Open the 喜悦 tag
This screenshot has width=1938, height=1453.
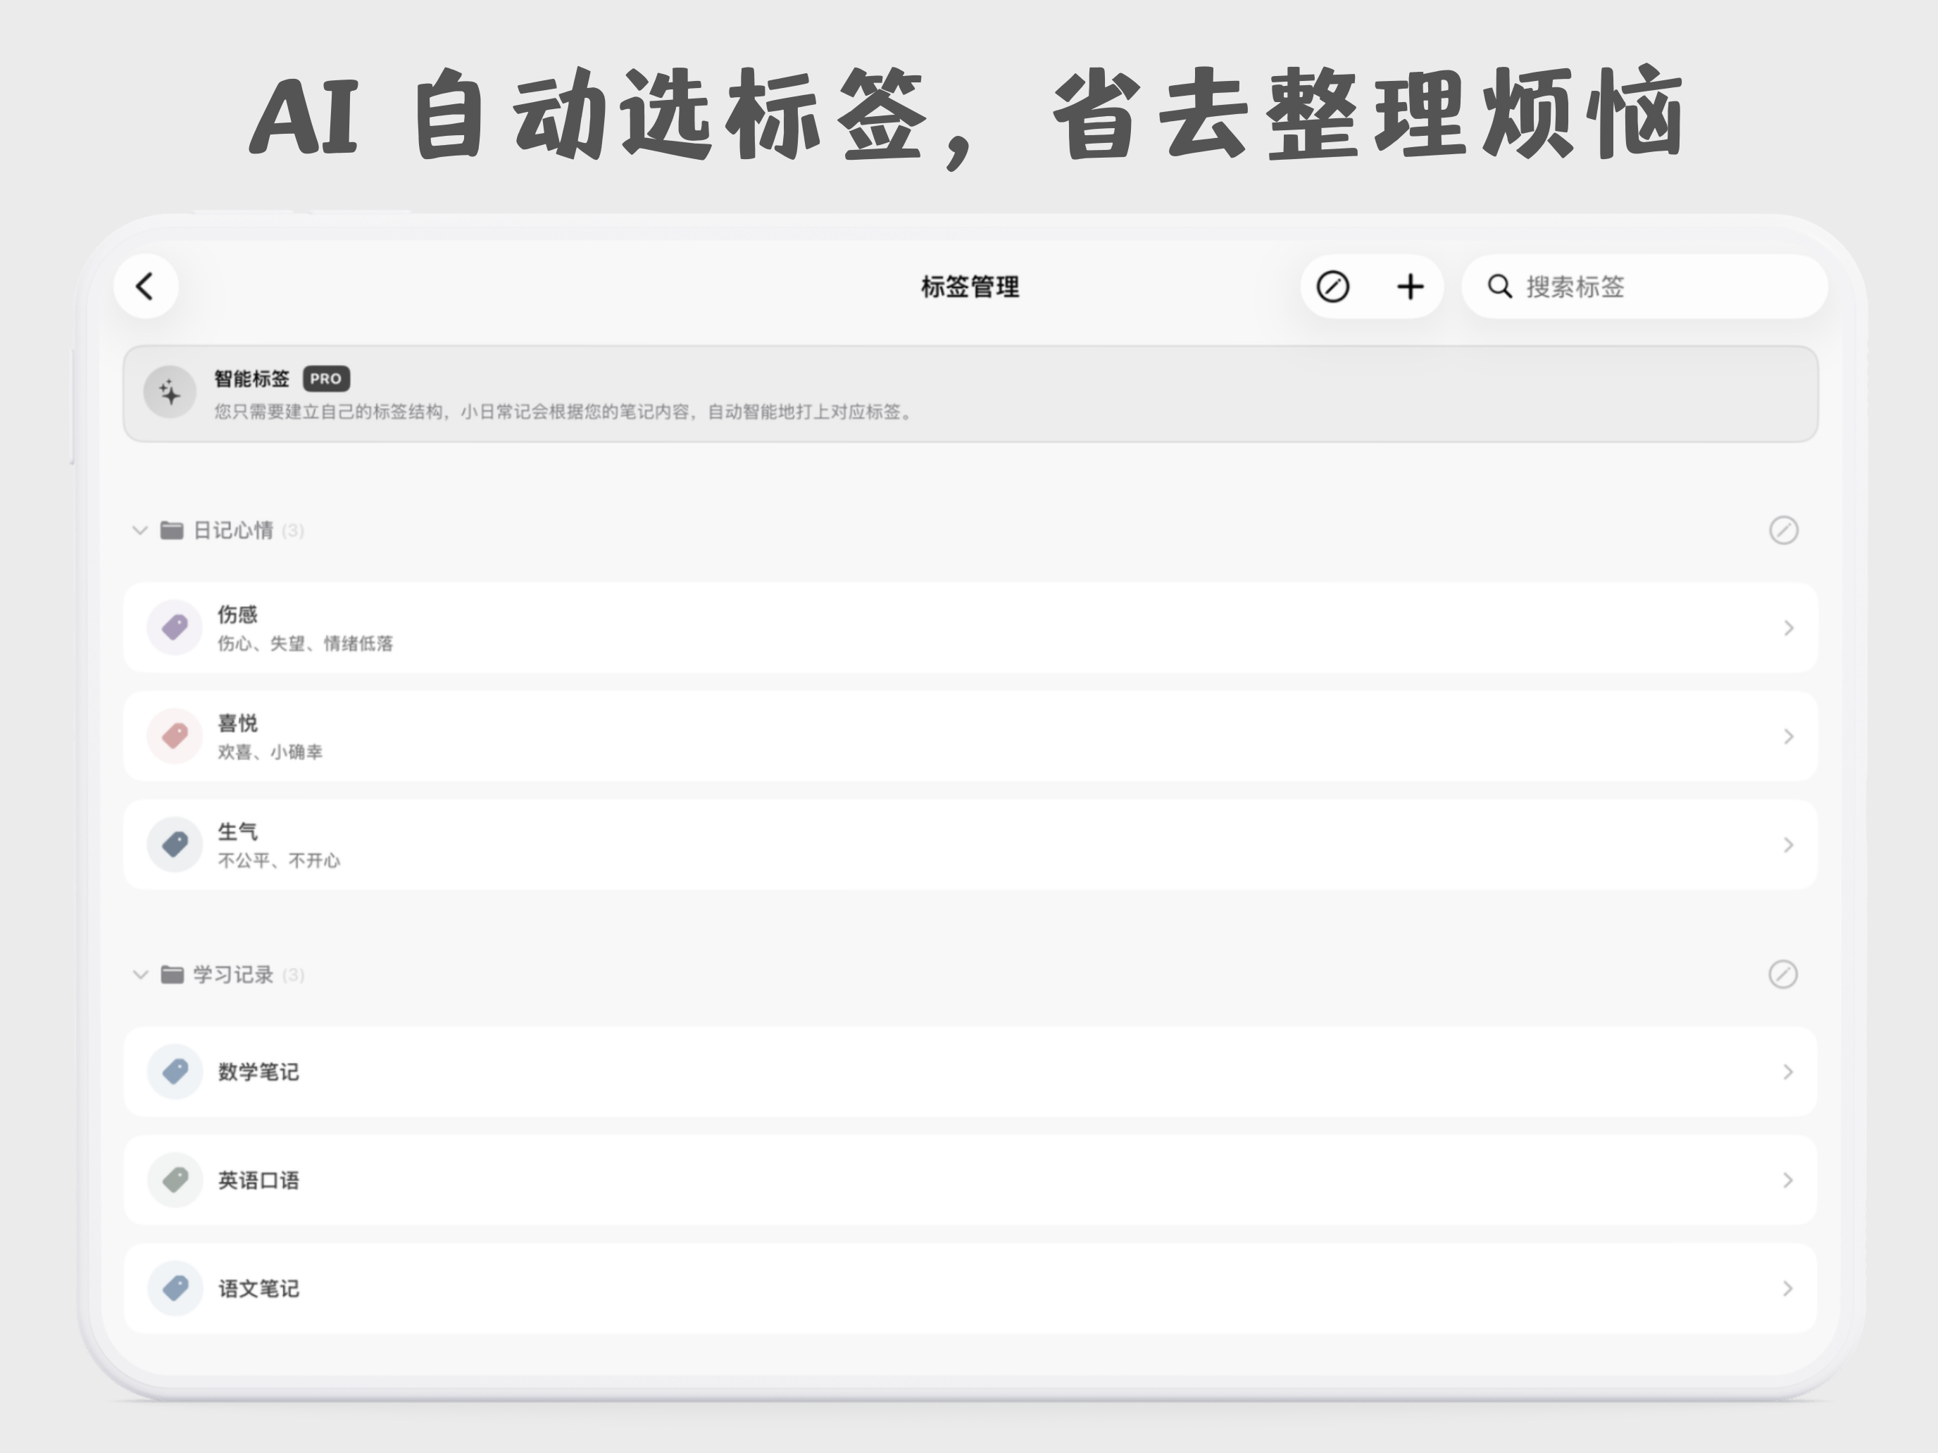[970, 736]
